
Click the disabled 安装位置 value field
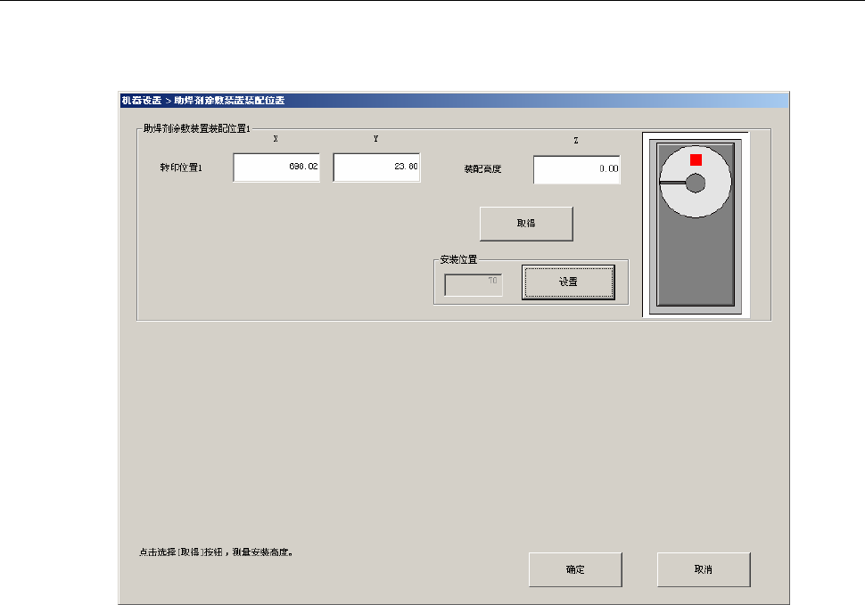(x=474, y=285)
